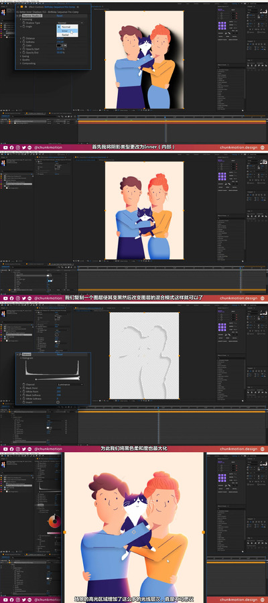Click the White Point value
The height and width of the screenshot is (603, 268).
click(58, 391)
